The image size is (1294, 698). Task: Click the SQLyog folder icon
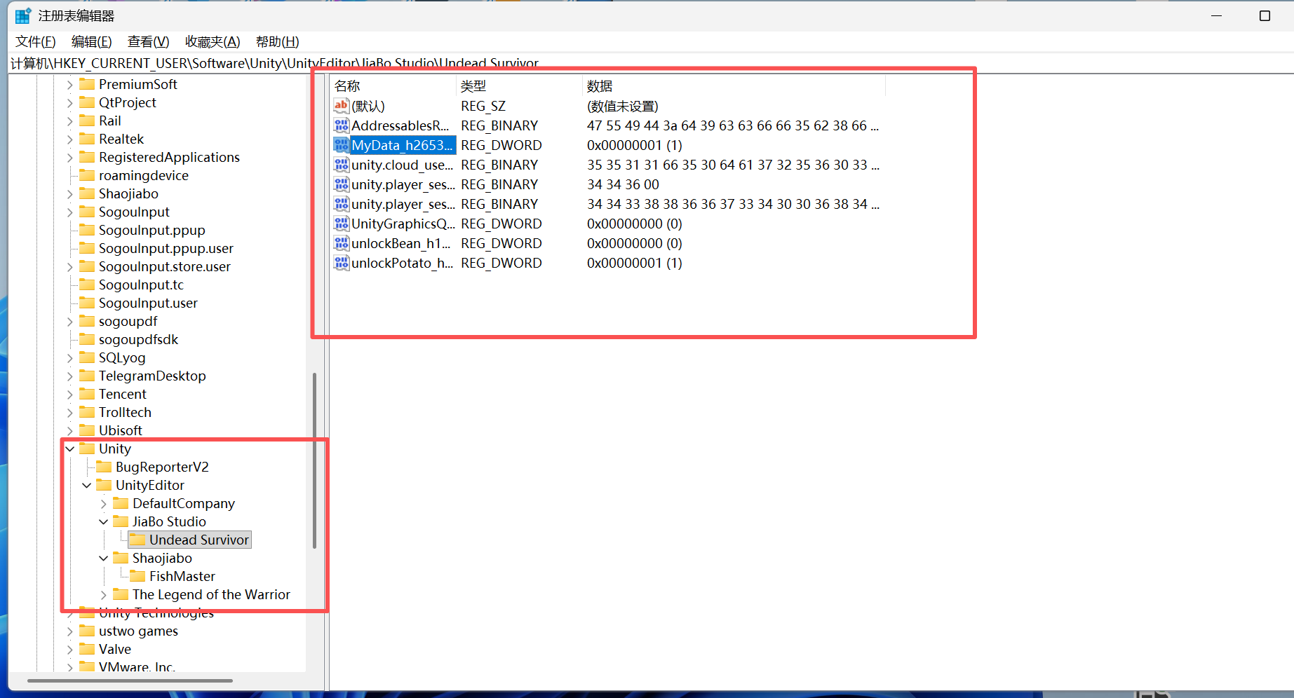pyautogui.click(x=87, y=357)
